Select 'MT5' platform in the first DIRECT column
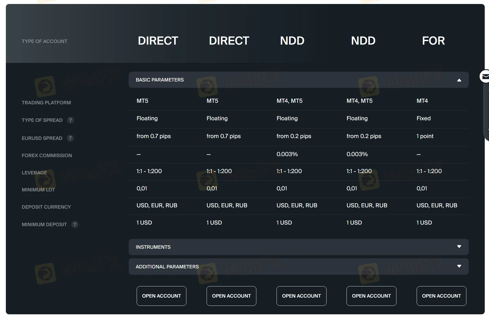Image resolution: width=489 pixels, height=322 pixels. pos(143,101)
